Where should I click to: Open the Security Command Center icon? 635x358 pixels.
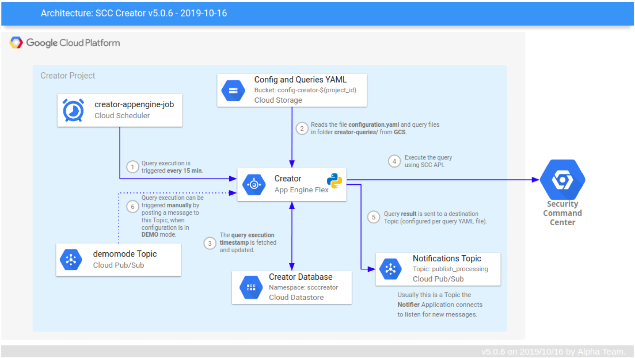[x=562, y=179]
